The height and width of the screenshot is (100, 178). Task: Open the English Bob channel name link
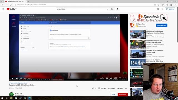coord(19,94)
